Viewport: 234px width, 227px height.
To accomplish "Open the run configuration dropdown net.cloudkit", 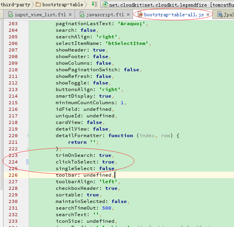I will (x=167, y=5).
